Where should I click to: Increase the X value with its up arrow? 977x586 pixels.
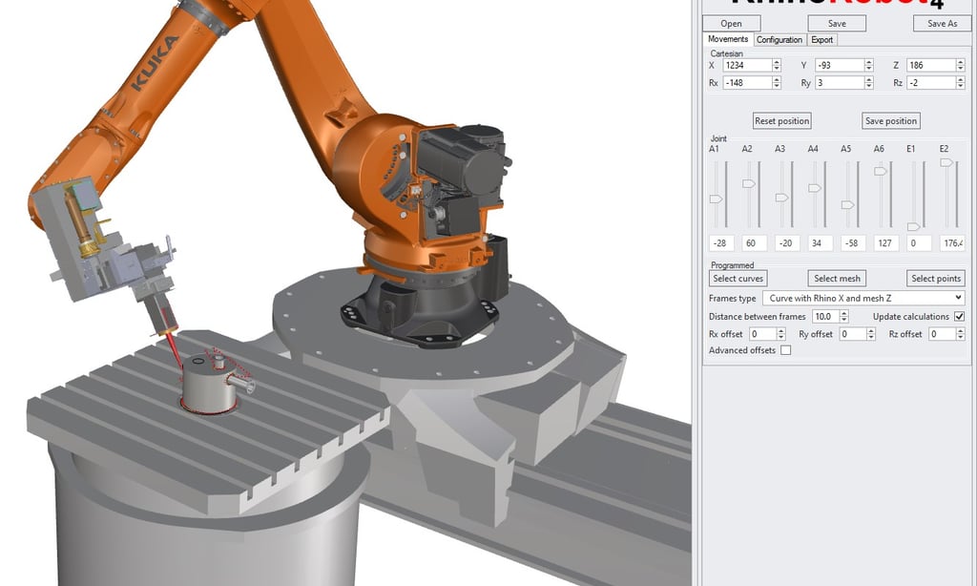click(777, 62)
